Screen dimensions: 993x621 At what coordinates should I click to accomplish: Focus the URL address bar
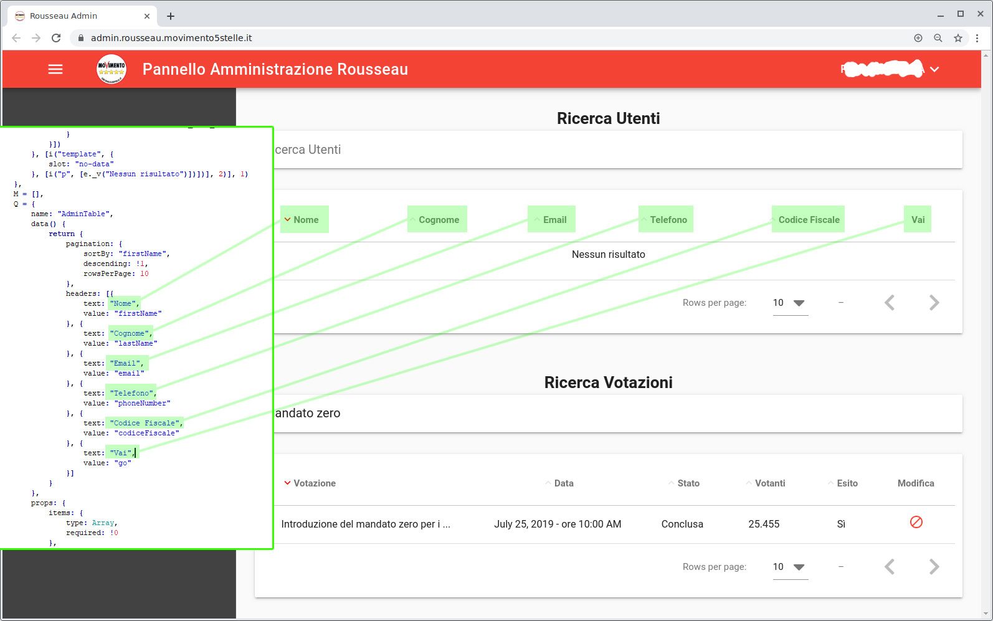click(486, 38)
